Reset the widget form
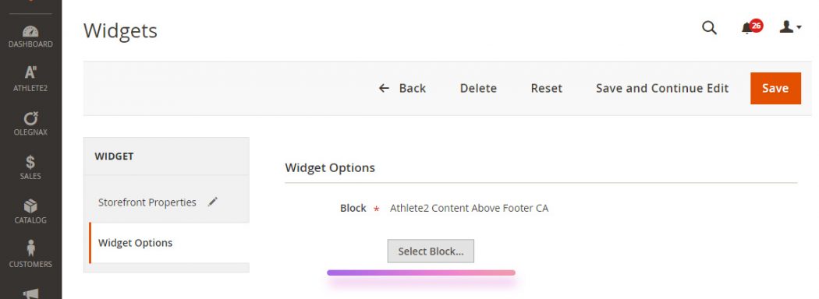Viewport: 819px width, 299px height. click(546, 88)
